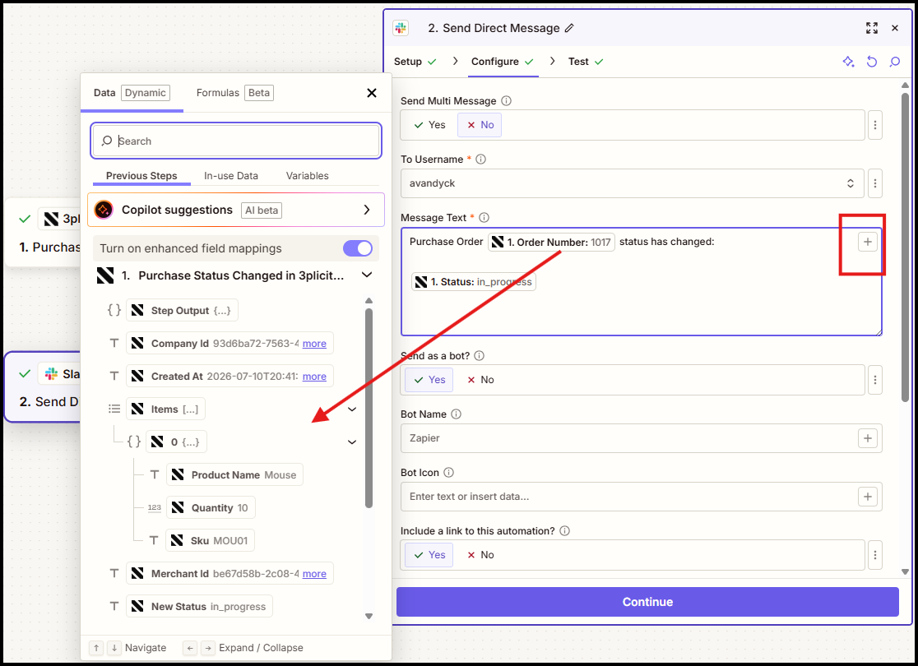Click the Continue button
Screen dimensions: 918x666
pyautogui.click(x=647, y=602)
